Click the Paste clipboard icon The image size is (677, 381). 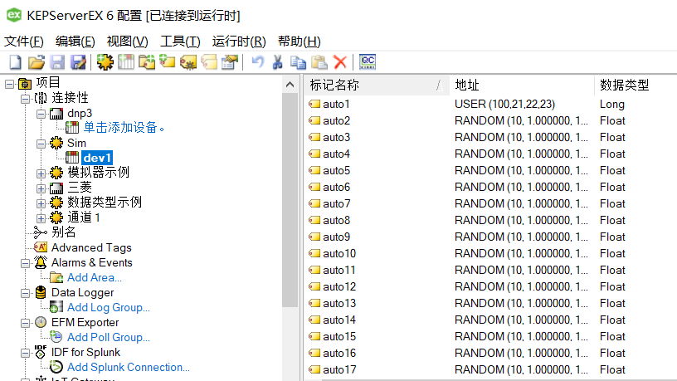319,62
